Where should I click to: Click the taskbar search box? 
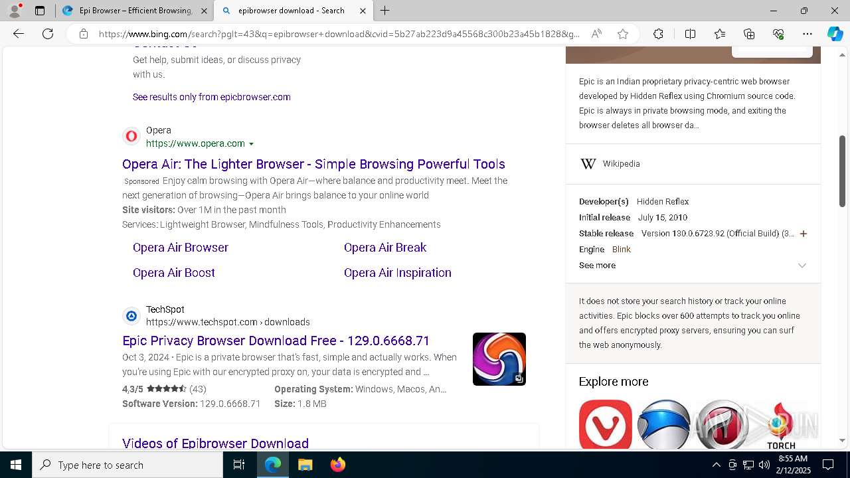127,465
